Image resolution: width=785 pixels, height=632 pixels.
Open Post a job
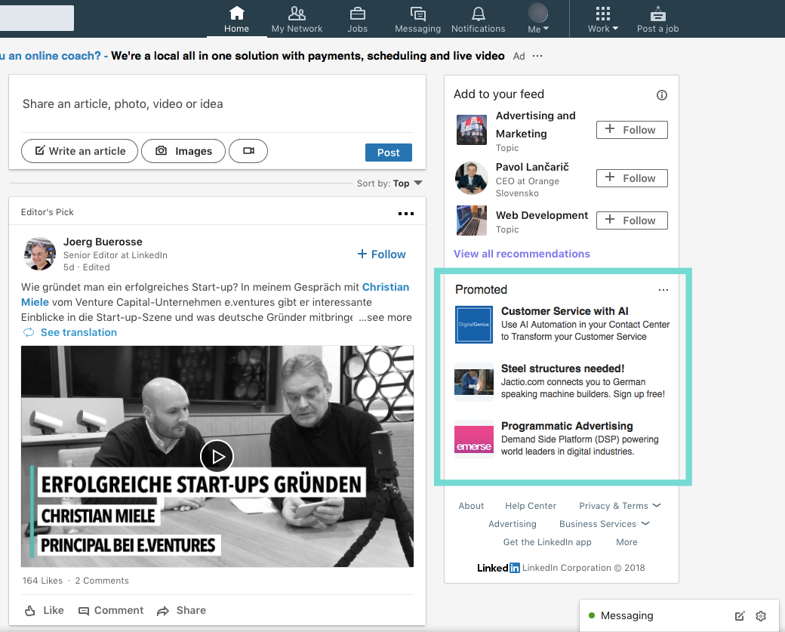click(x=658, y=20)
